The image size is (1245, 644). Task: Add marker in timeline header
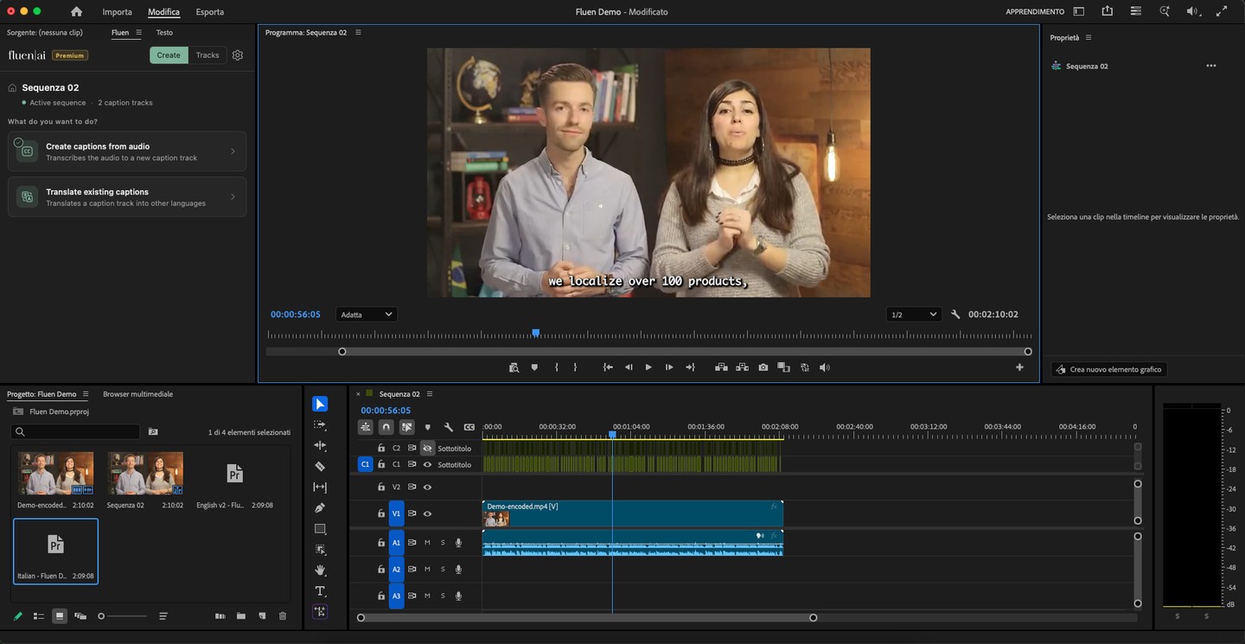[x=427, y=427]
